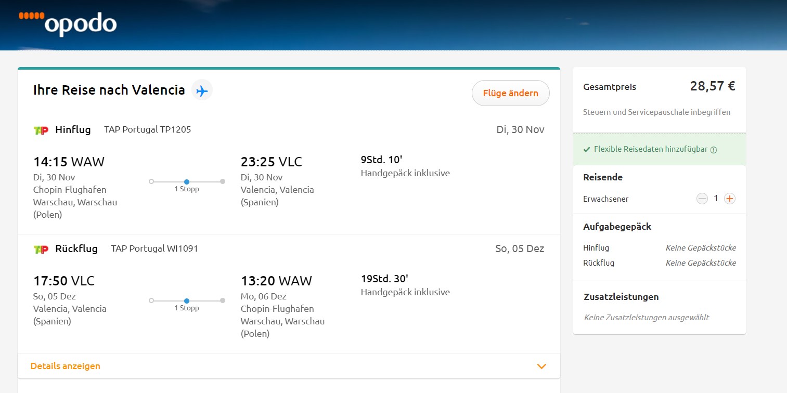
Task: Click the Flüge ändern button
Action: [x=510, y=93]
